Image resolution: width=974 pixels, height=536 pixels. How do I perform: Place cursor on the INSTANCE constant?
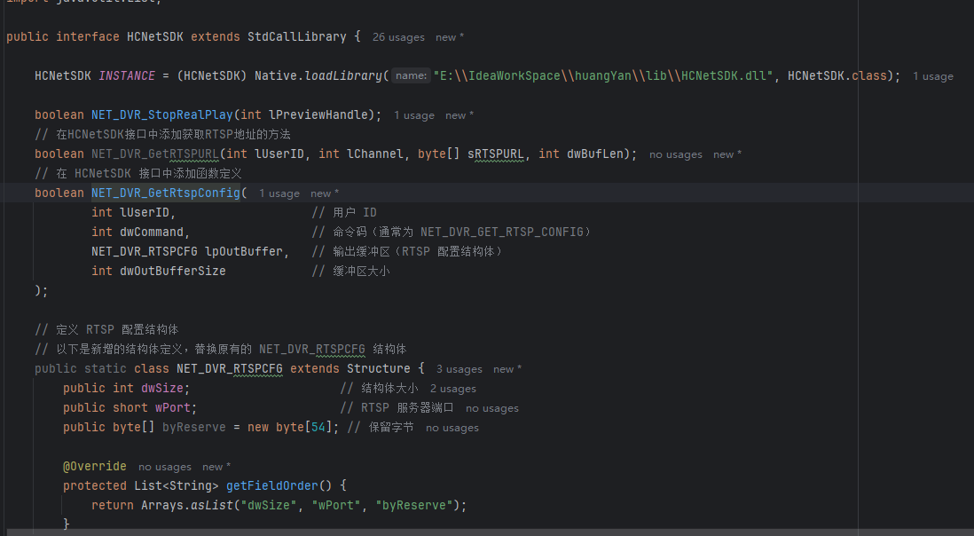[x=127, y=75]
